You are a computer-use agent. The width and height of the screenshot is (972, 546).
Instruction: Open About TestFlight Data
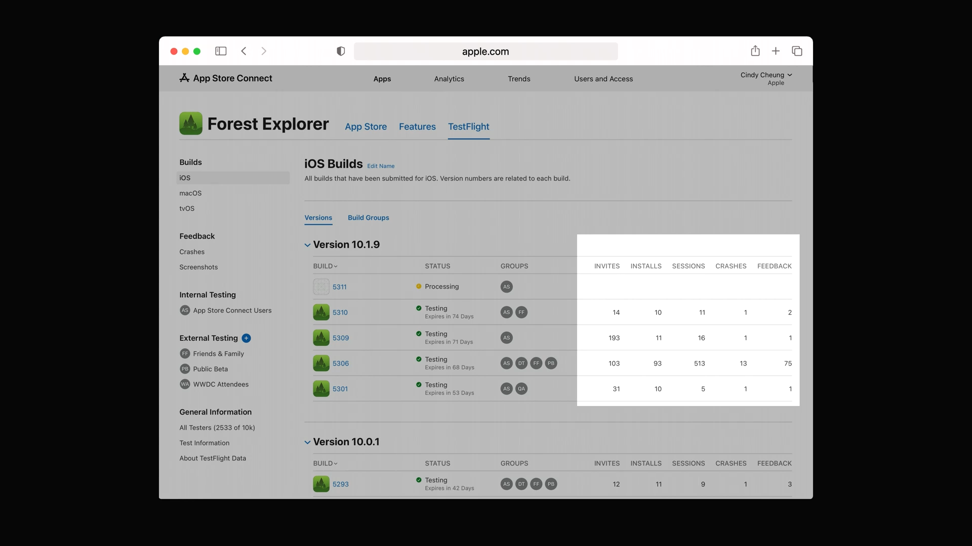point(213,458)
